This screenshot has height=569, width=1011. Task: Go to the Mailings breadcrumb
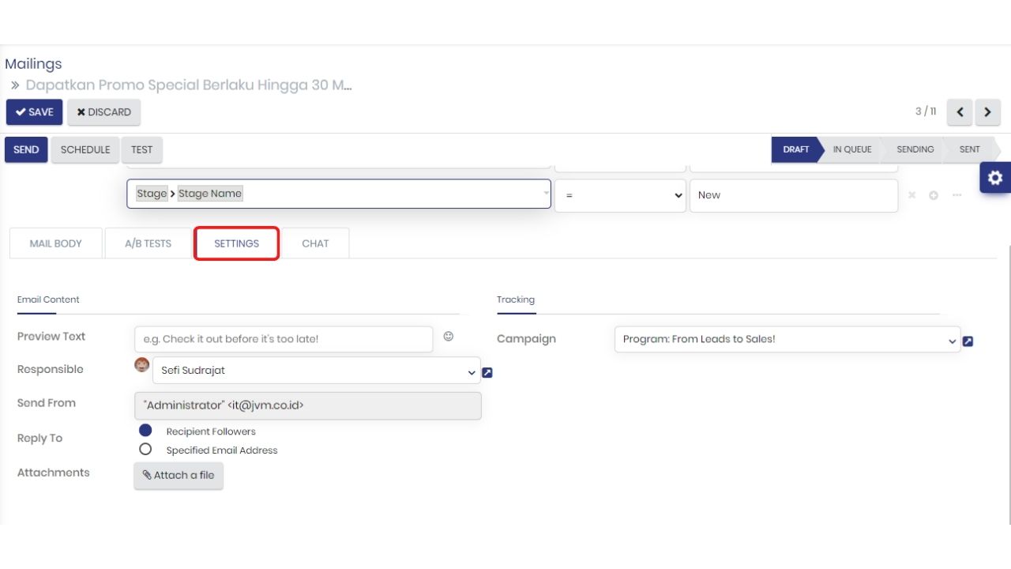coord(33,64)
